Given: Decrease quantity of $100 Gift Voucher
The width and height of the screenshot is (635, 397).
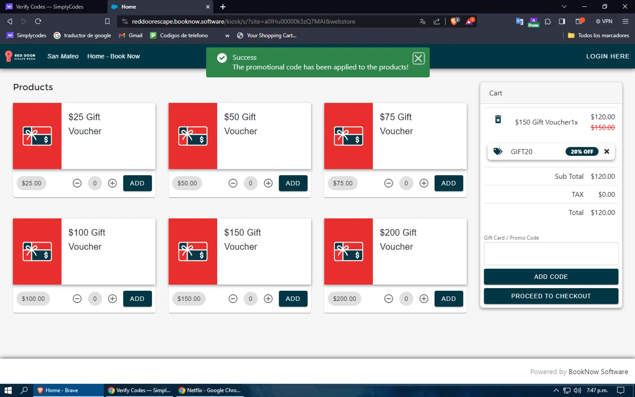Looking at the screenshot, I should [x=77, y=299].
